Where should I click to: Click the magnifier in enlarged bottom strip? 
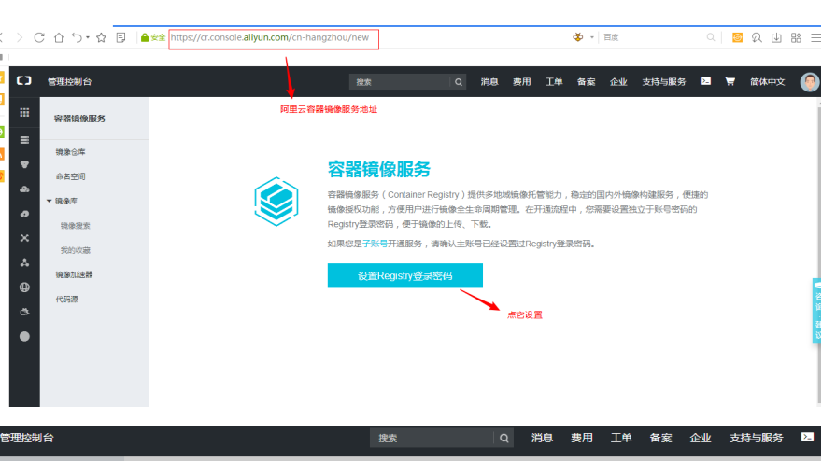pos(503,438)
